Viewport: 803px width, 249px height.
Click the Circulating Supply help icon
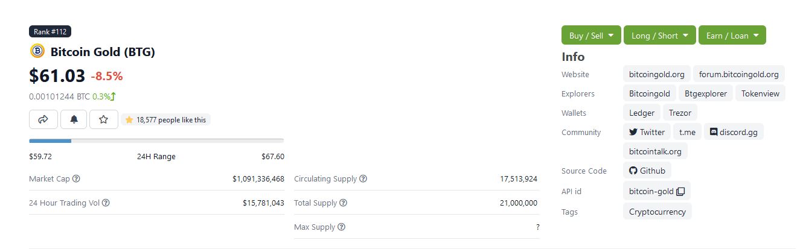click(x=363, y=179)
